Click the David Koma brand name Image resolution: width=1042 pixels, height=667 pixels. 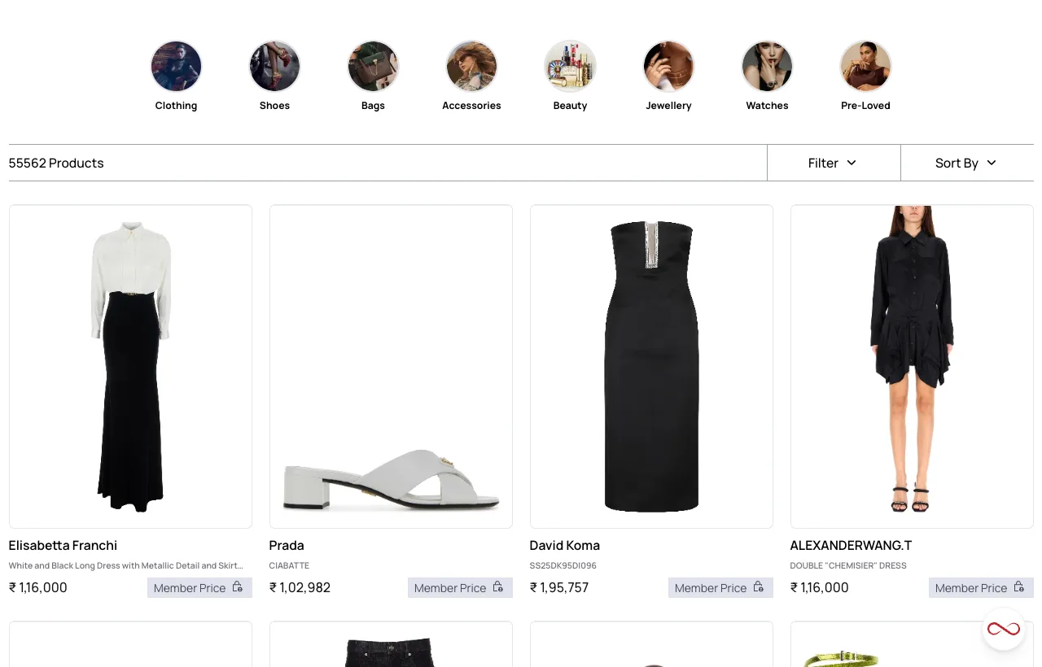(565, 545)
